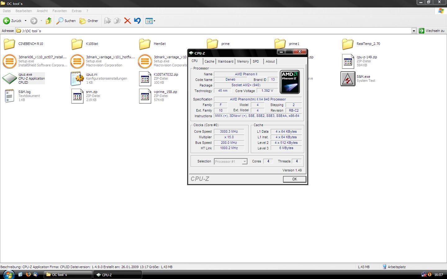Viewport: 447px width, 279px height.
Task: Open the CINEBENCH R10 folder icon
Action: coord(9,44)
